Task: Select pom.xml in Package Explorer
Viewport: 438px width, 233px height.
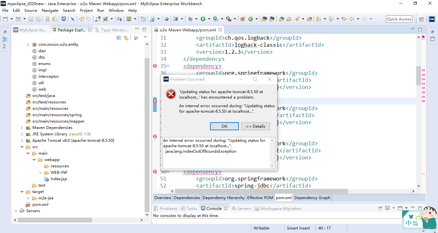Action: click(x=37, y=205)
